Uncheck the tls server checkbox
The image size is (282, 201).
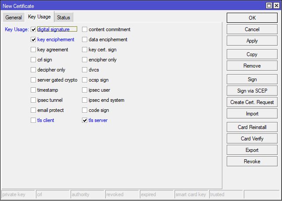[85, 120]
